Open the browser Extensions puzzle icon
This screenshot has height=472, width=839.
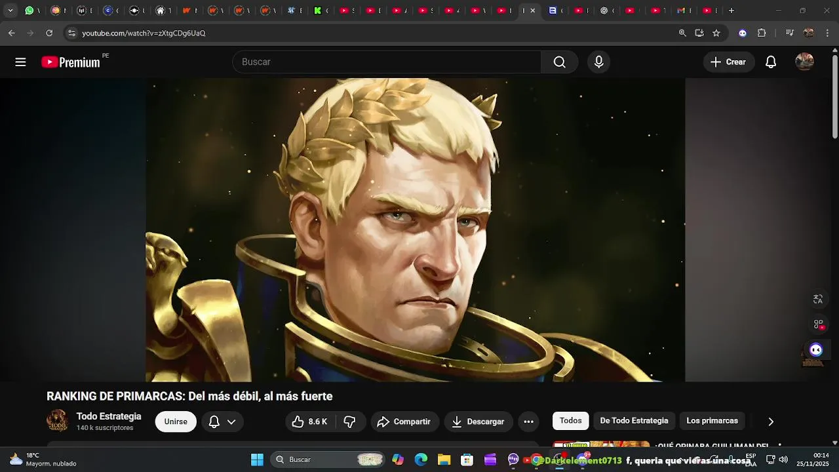click(762, 33)
